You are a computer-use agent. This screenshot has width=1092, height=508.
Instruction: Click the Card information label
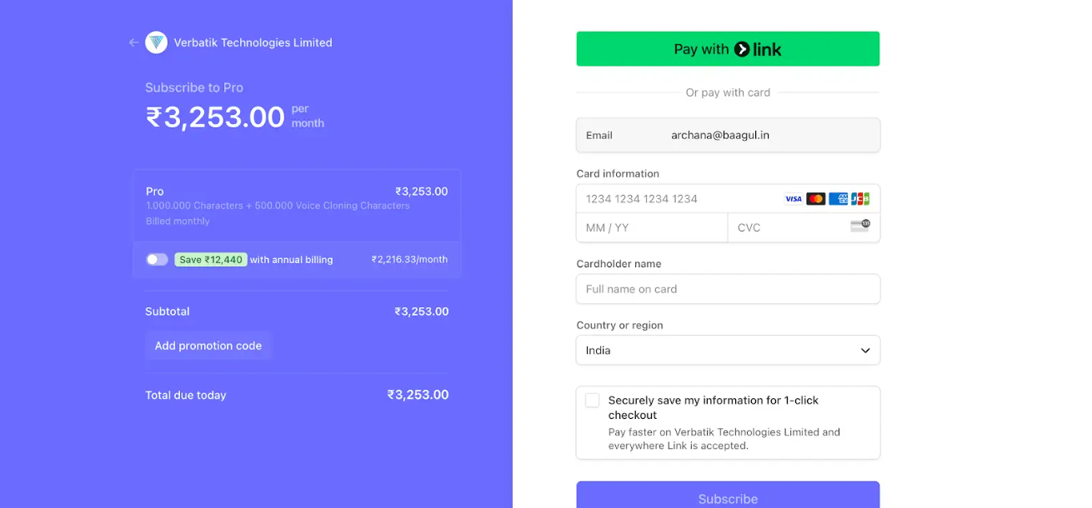(618, 174)
